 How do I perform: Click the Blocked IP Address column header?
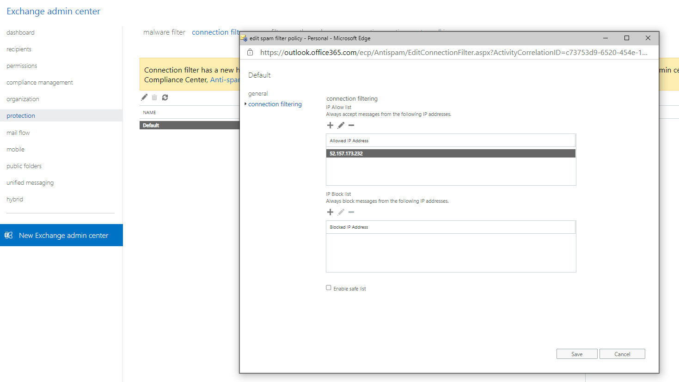click(x=451, y=227)
